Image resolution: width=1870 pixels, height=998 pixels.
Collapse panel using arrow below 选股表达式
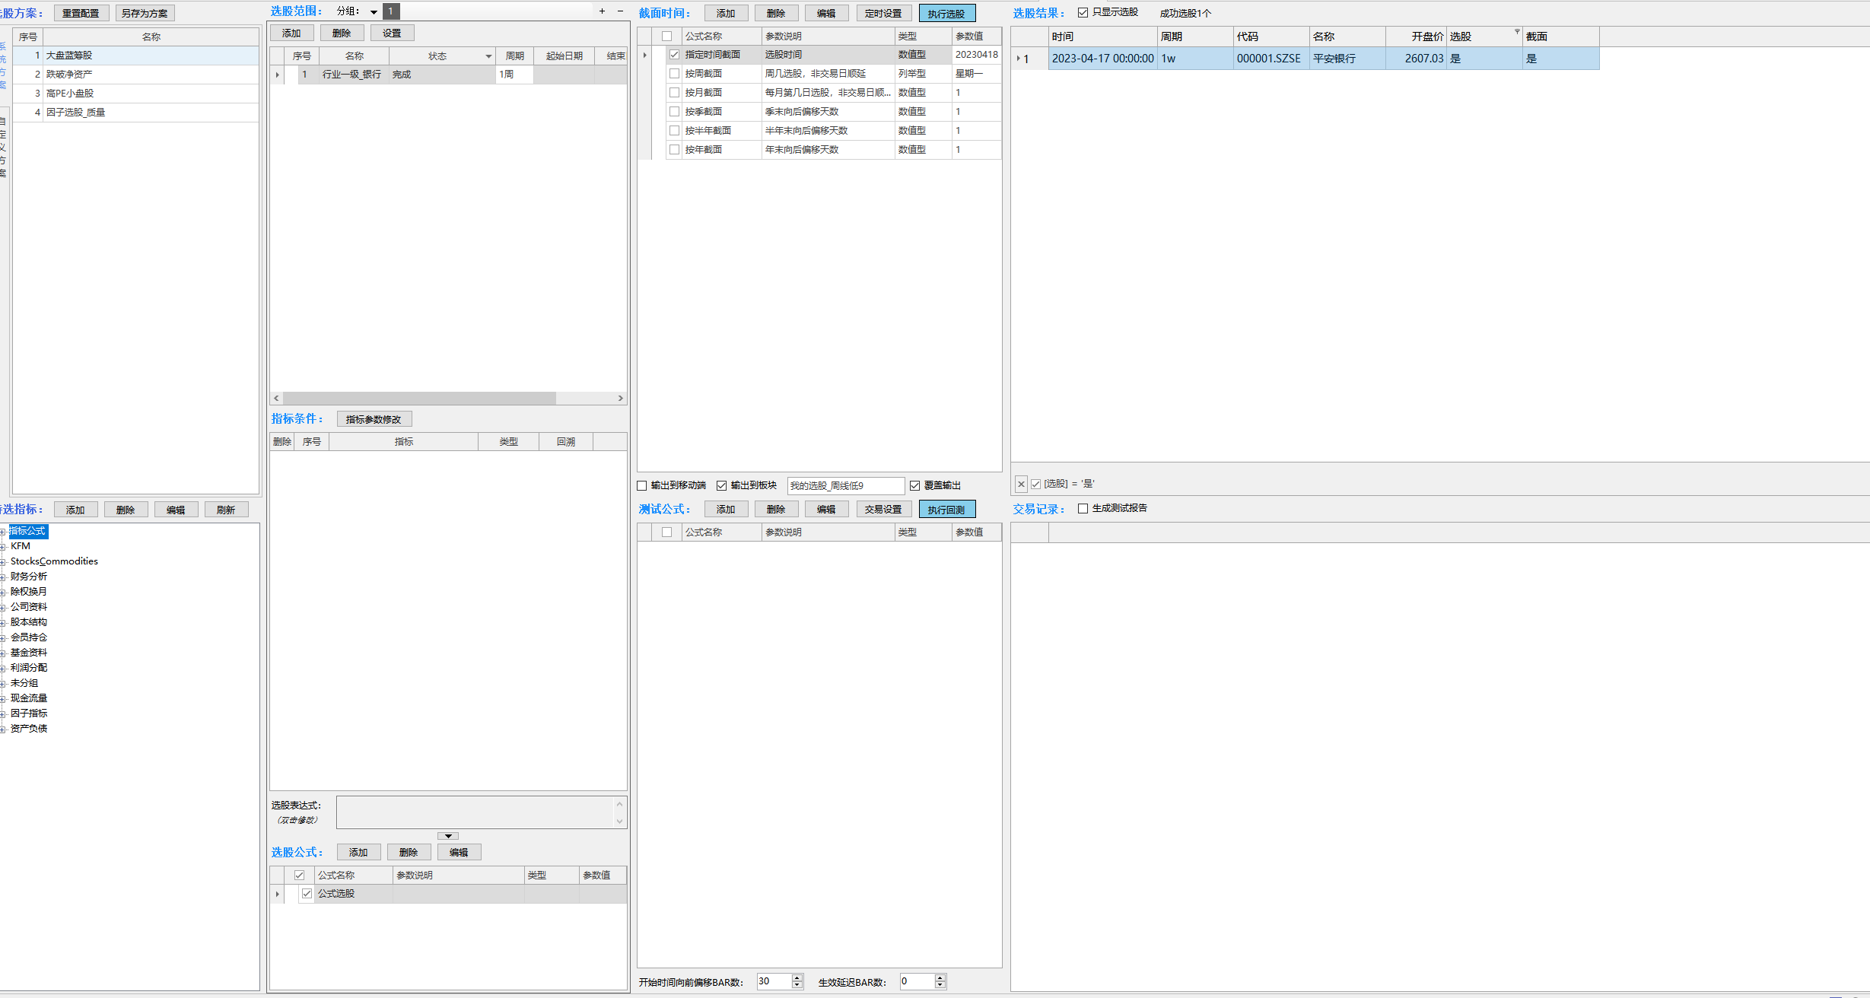pos(448,836)
